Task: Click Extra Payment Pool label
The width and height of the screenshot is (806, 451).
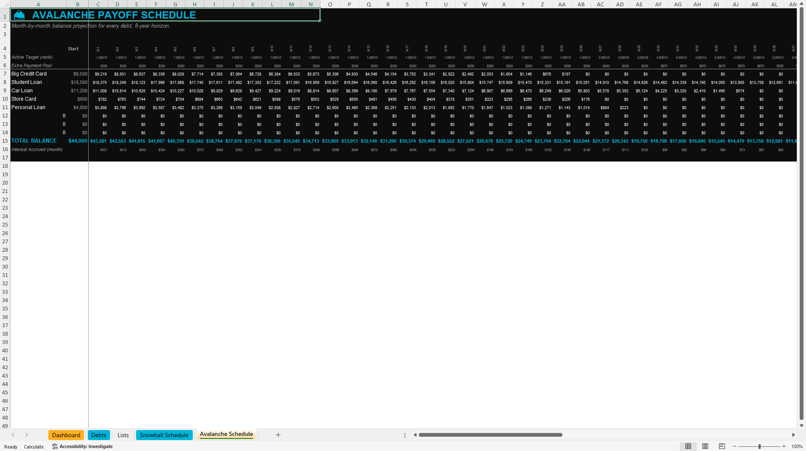Action: click(32, 65)
